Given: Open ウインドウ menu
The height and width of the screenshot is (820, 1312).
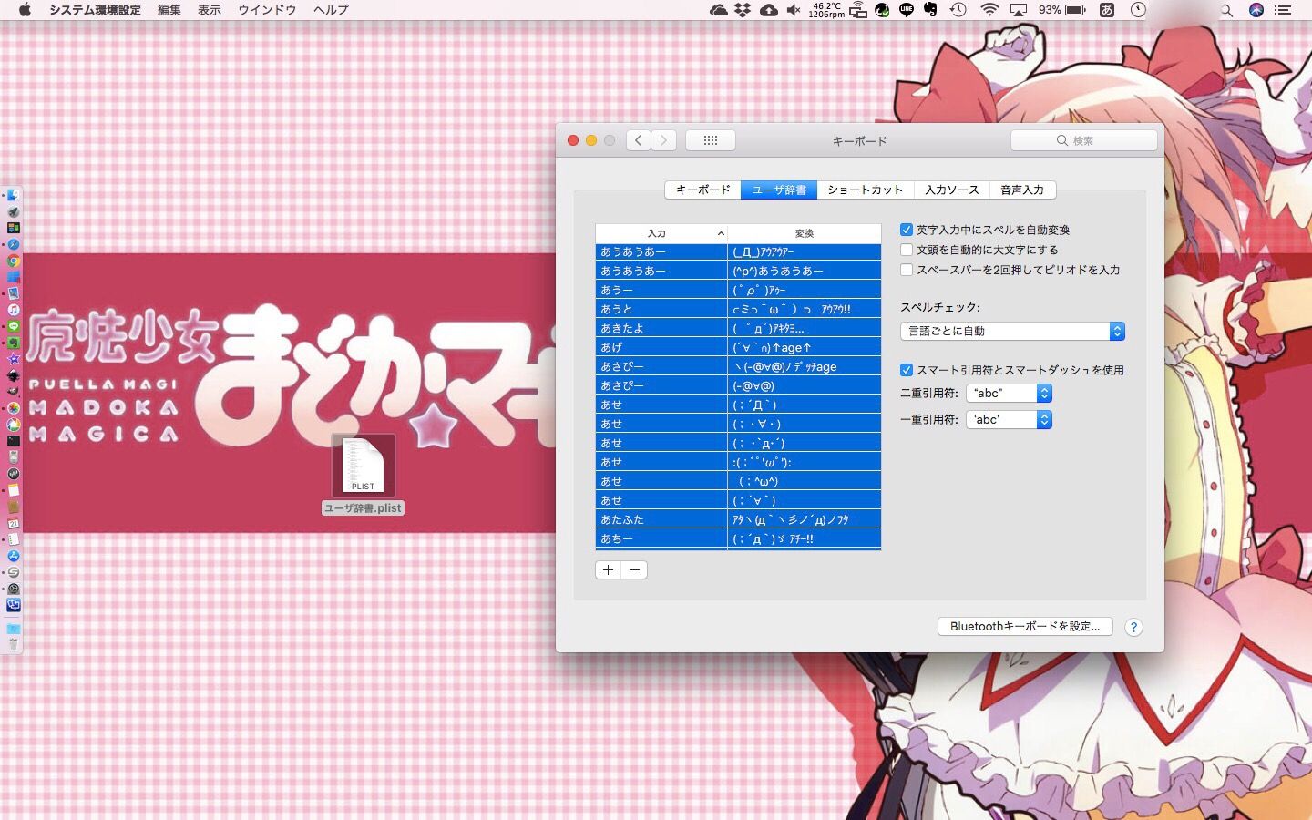Looking at the screenshot, I should point(267,10).
